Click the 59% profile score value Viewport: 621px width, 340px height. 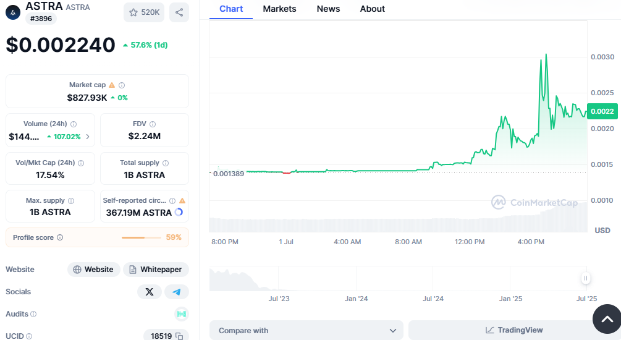tap(174, 237)
